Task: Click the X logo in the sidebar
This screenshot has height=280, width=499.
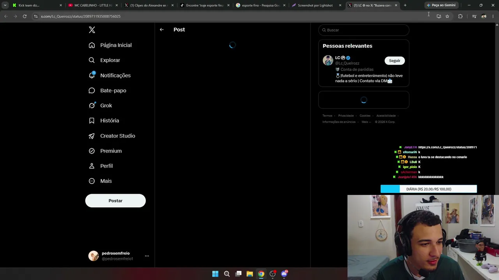Action: pos(92,30)
